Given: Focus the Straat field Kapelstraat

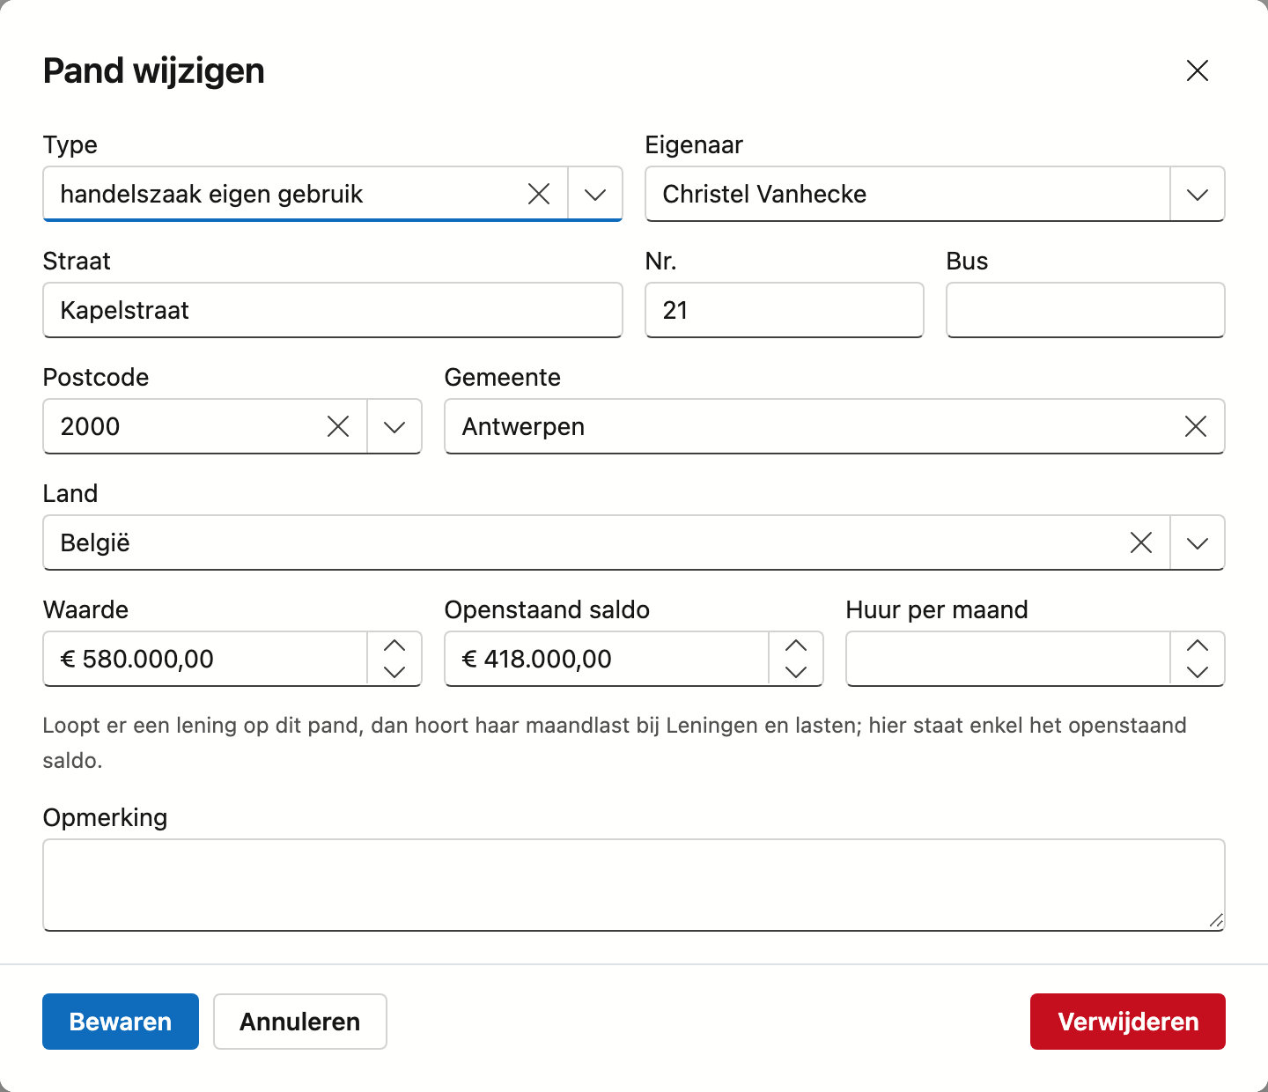Looking at the screenshot, I should pyautogui.click(x=333, y=310).
